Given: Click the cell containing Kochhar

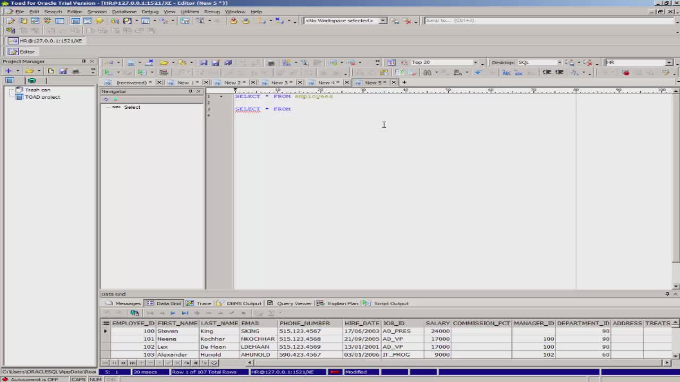Looking at the screenshot, I should [x=219, y=339].
